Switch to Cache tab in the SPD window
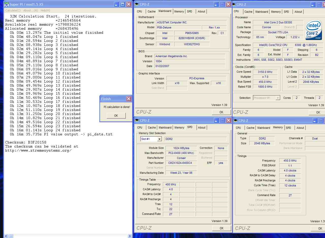 [x=152, y=128]
